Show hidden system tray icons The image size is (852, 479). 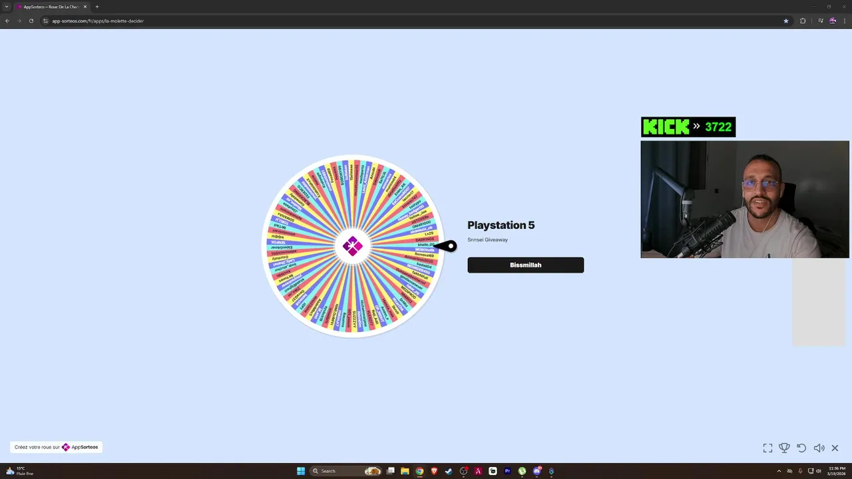(x=779, y=471)
